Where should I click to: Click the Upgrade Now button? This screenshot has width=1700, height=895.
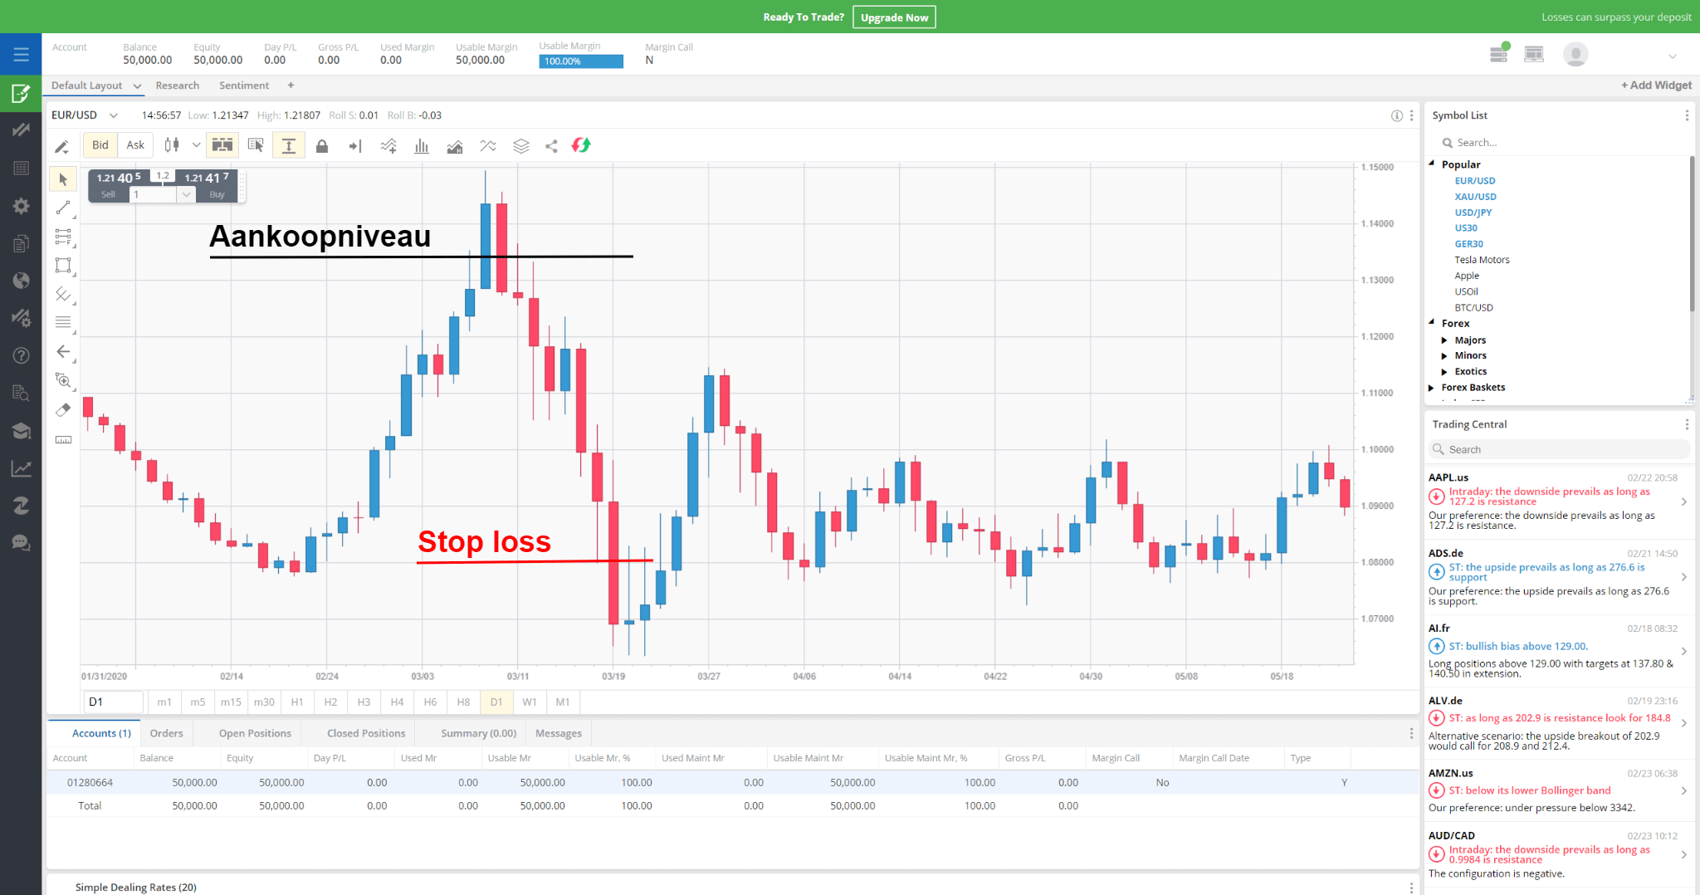[x=894, y=17]
